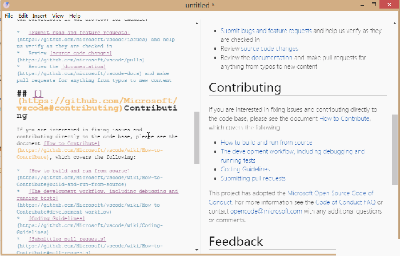Click '[source code changes]' markdown text in editor
Screen dimensions: 400x256
(81, 53)
